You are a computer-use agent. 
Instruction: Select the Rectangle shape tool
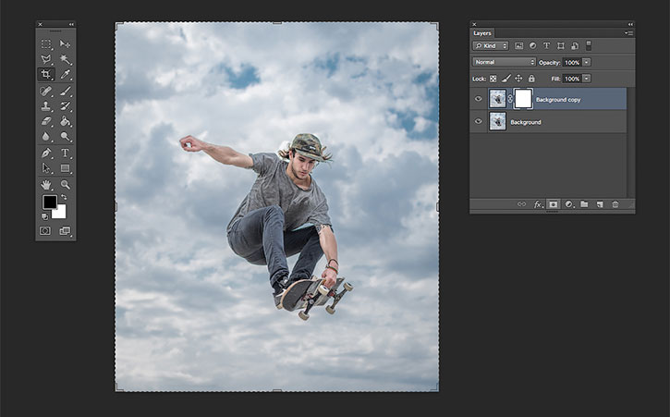coord(65,168)
